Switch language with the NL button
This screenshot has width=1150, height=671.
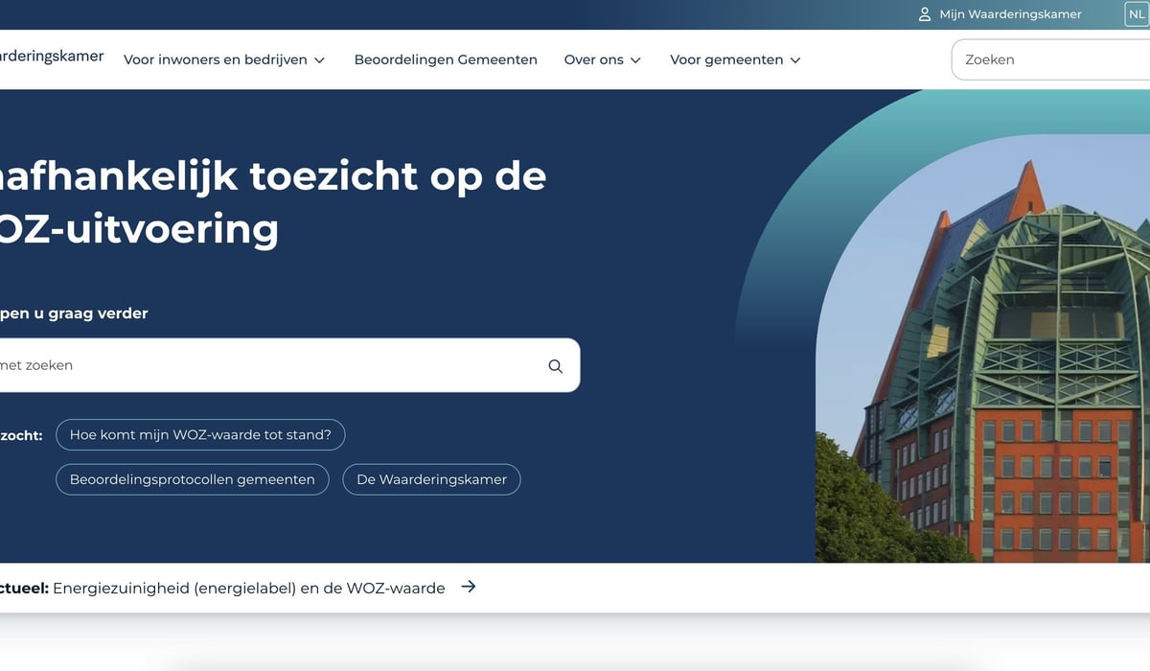pos(1137,14)
